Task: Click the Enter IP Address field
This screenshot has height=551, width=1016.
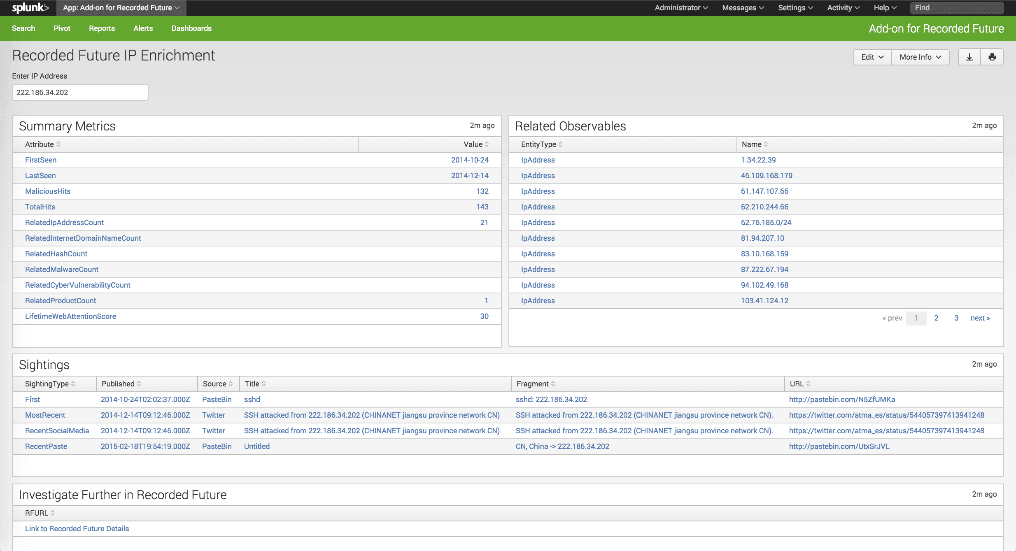Action: [80, 93]
